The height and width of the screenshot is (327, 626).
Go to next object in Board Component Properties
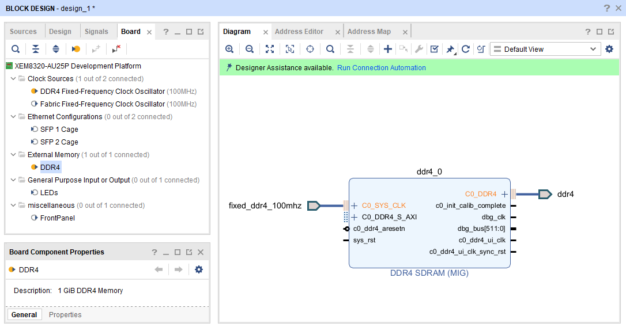[x=179, y=269]
